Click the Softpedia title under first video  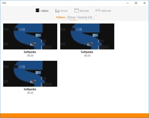[30, 52]
